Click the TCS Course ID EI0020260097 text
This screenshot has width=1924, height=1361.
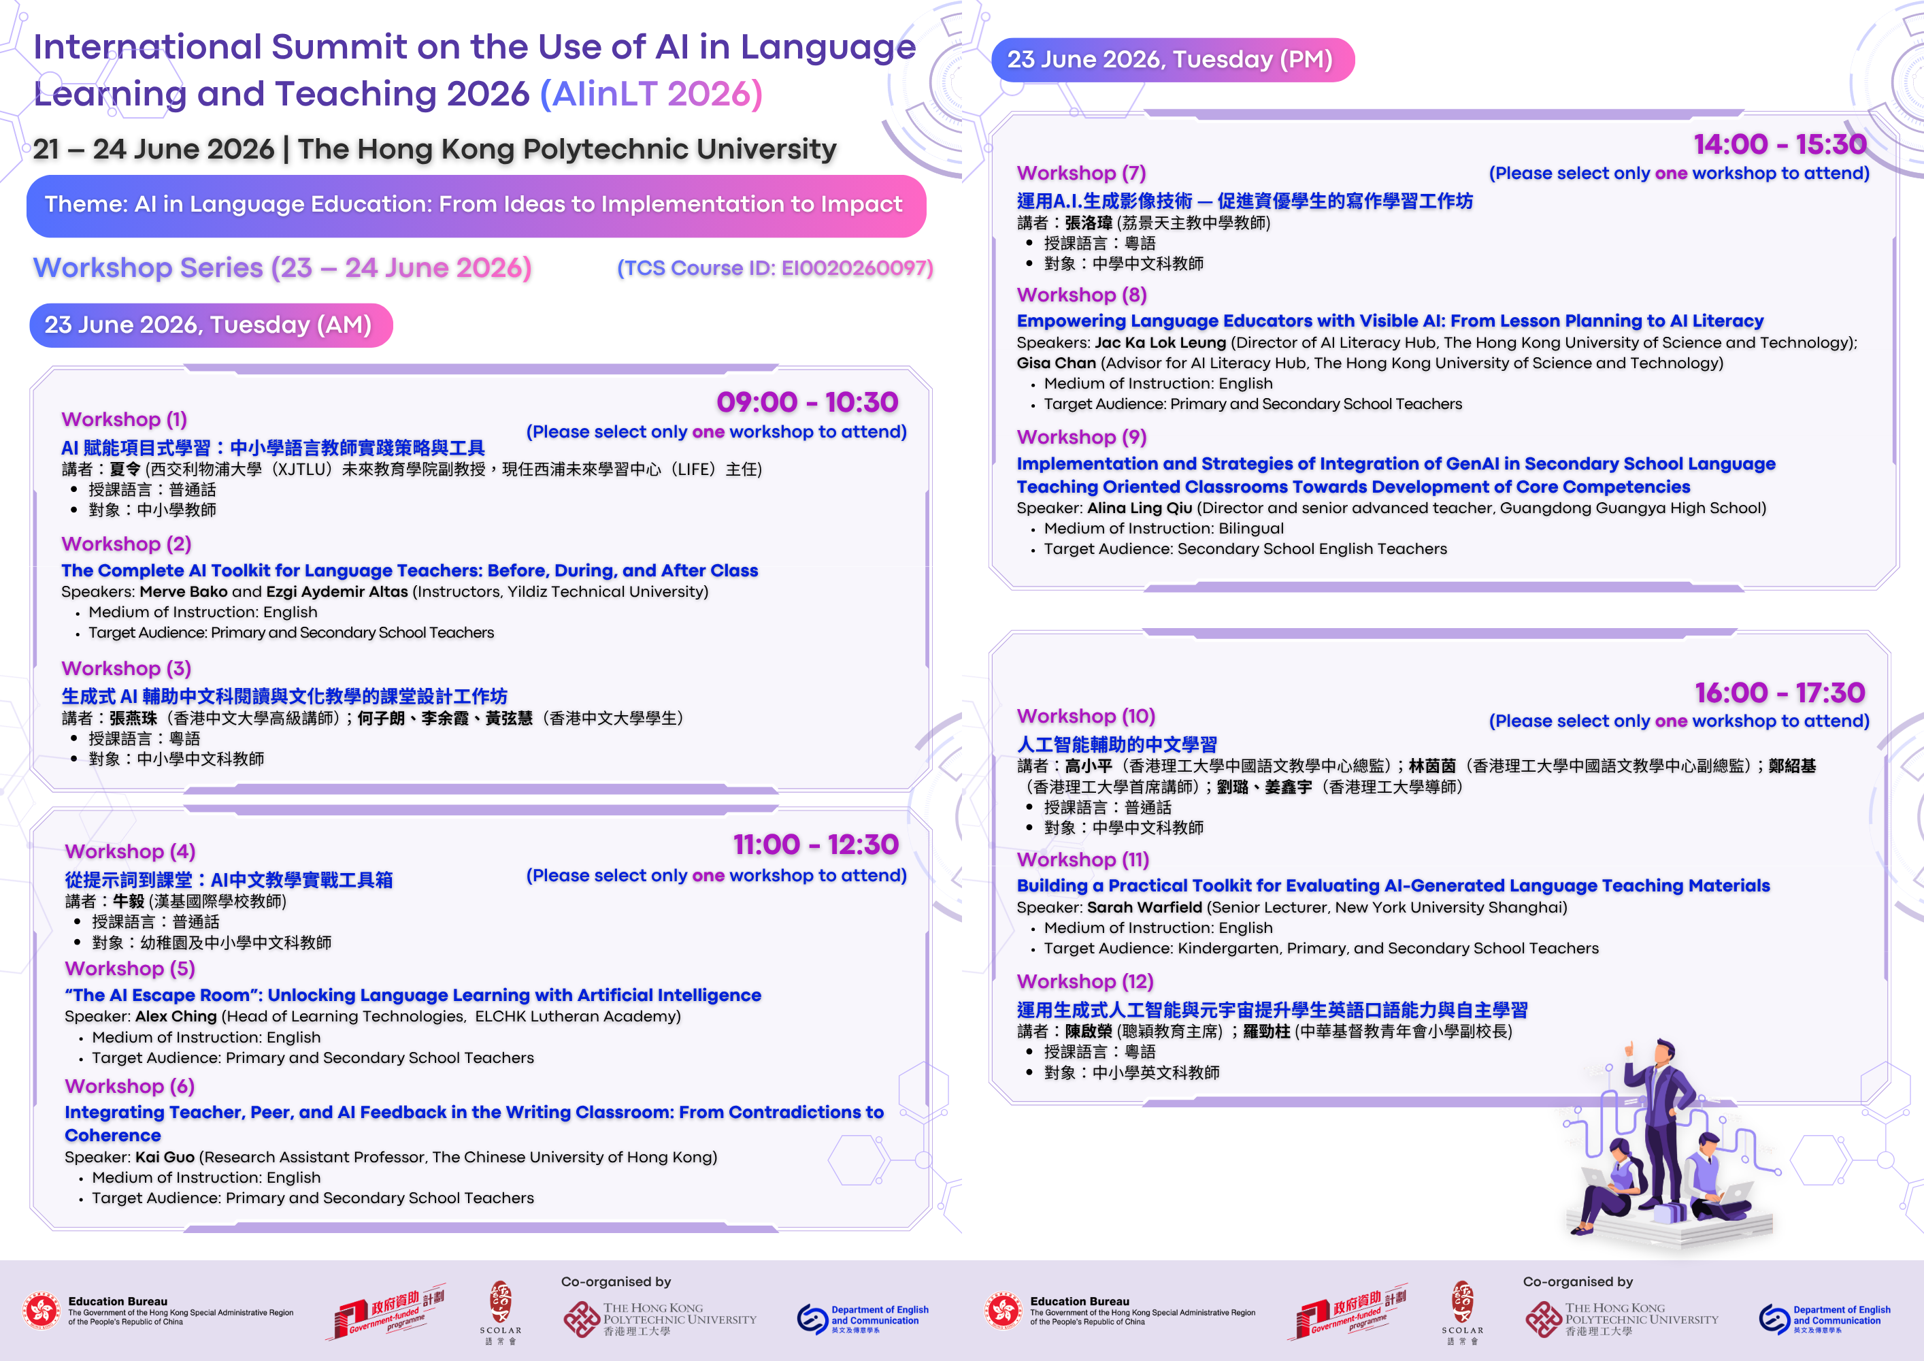tap(775, 268)
